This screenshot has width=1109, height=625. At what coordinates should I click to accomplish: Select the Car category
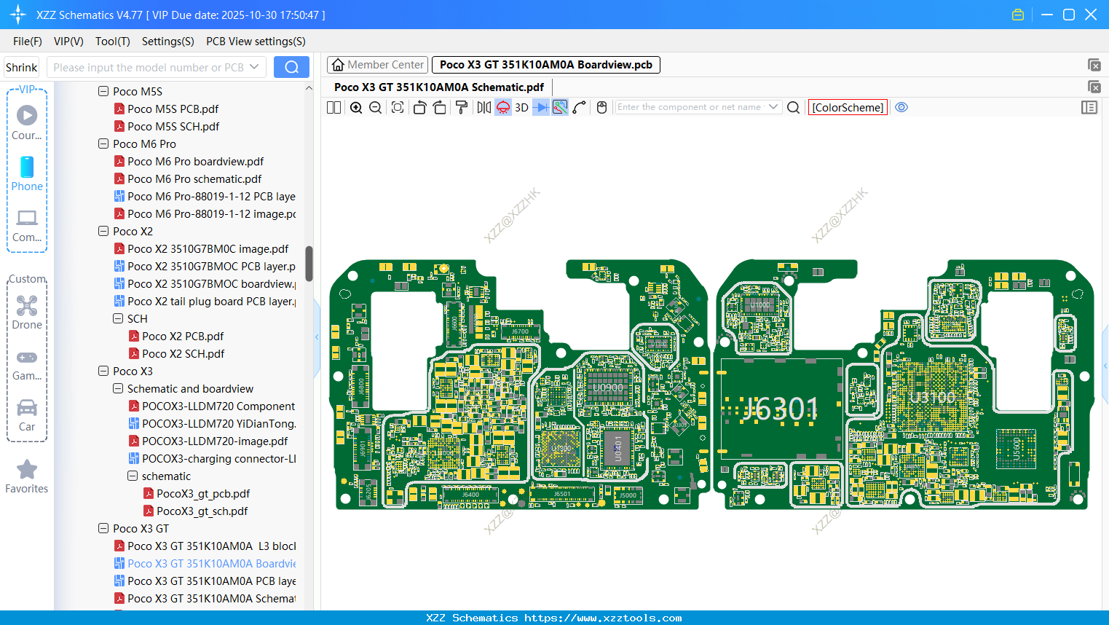[27, 414]
